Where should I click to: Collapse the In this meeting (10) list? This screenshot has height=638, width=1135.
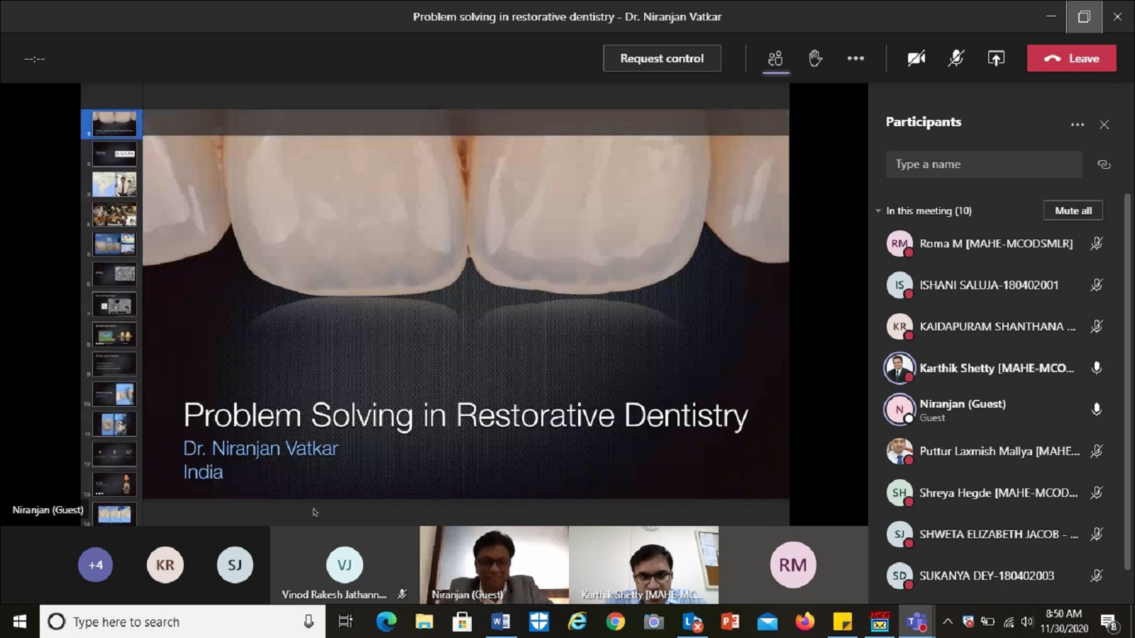coord(878,211)
